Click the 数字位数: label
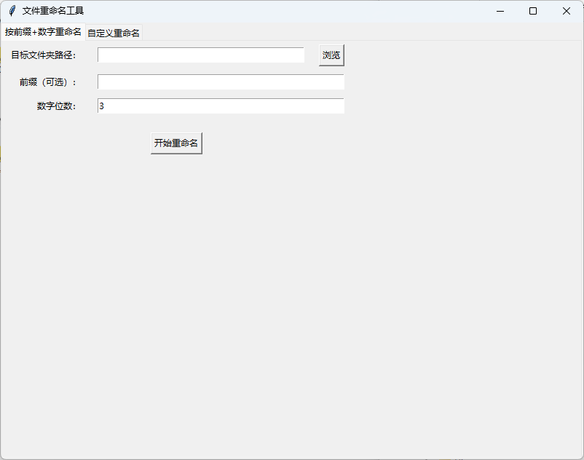Image resolution: width=584 pixels, height=460 pixels. 57,106
